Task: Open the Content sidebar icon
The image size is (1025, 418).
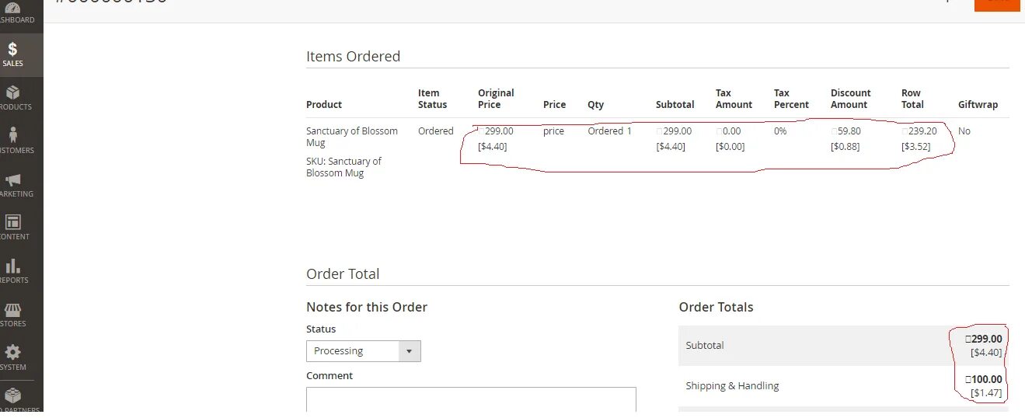Action: tap(13, 224)
